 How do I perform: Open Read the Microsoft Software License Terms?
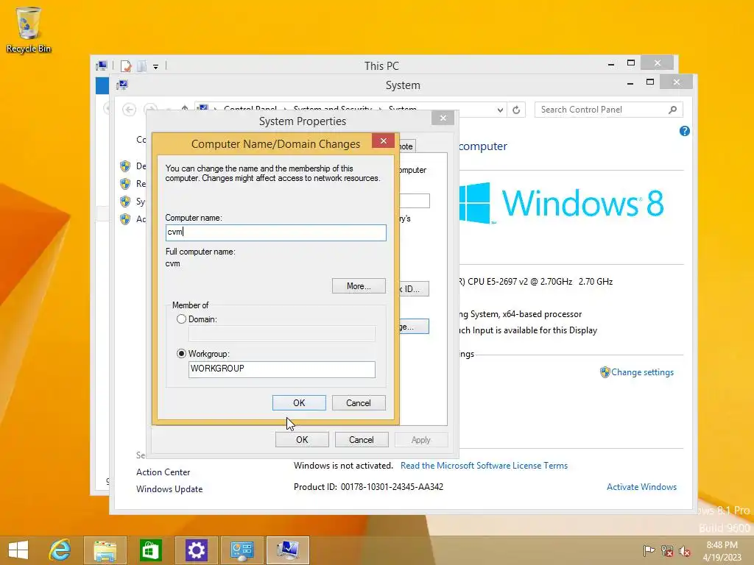pos(484,466)
